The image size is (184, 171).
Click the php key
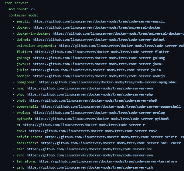[x=20, y=95]
